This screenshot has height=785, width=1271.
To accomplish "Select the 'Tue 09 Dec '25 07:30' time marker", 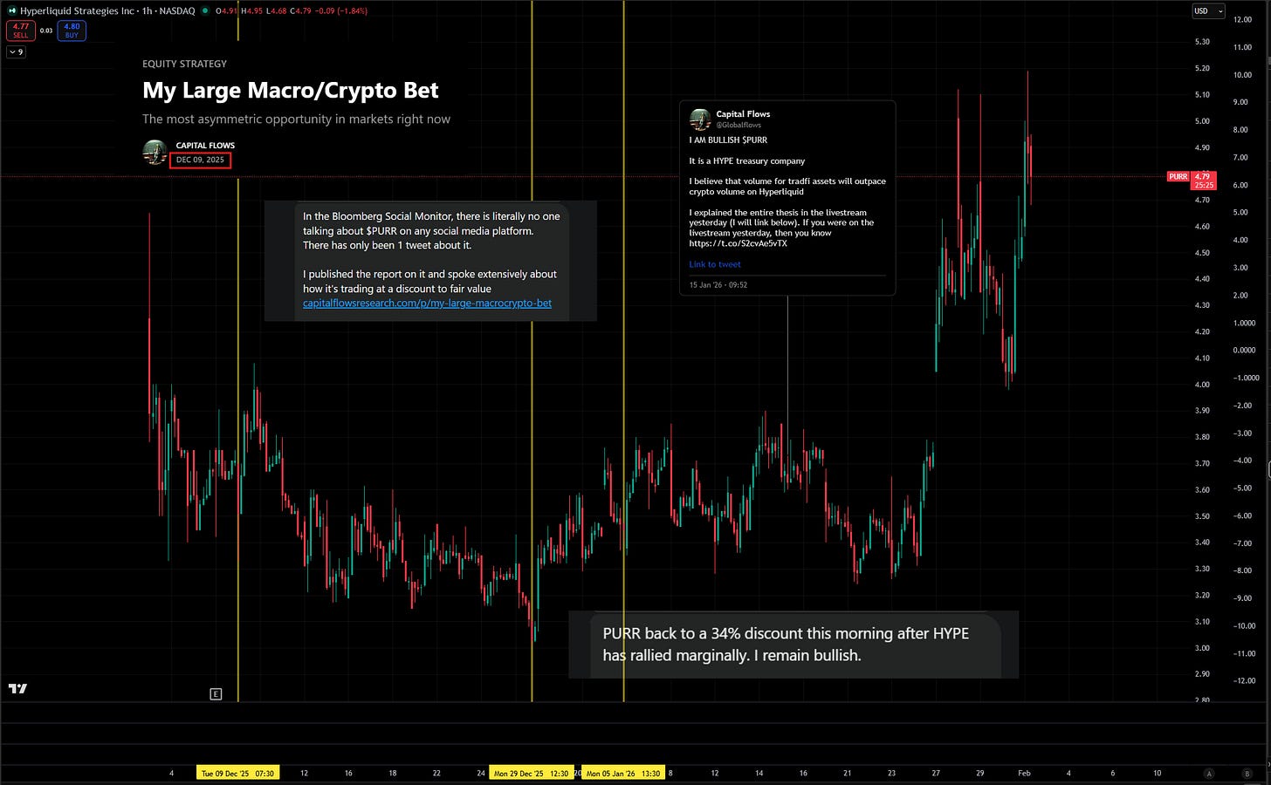I will 237,773.
